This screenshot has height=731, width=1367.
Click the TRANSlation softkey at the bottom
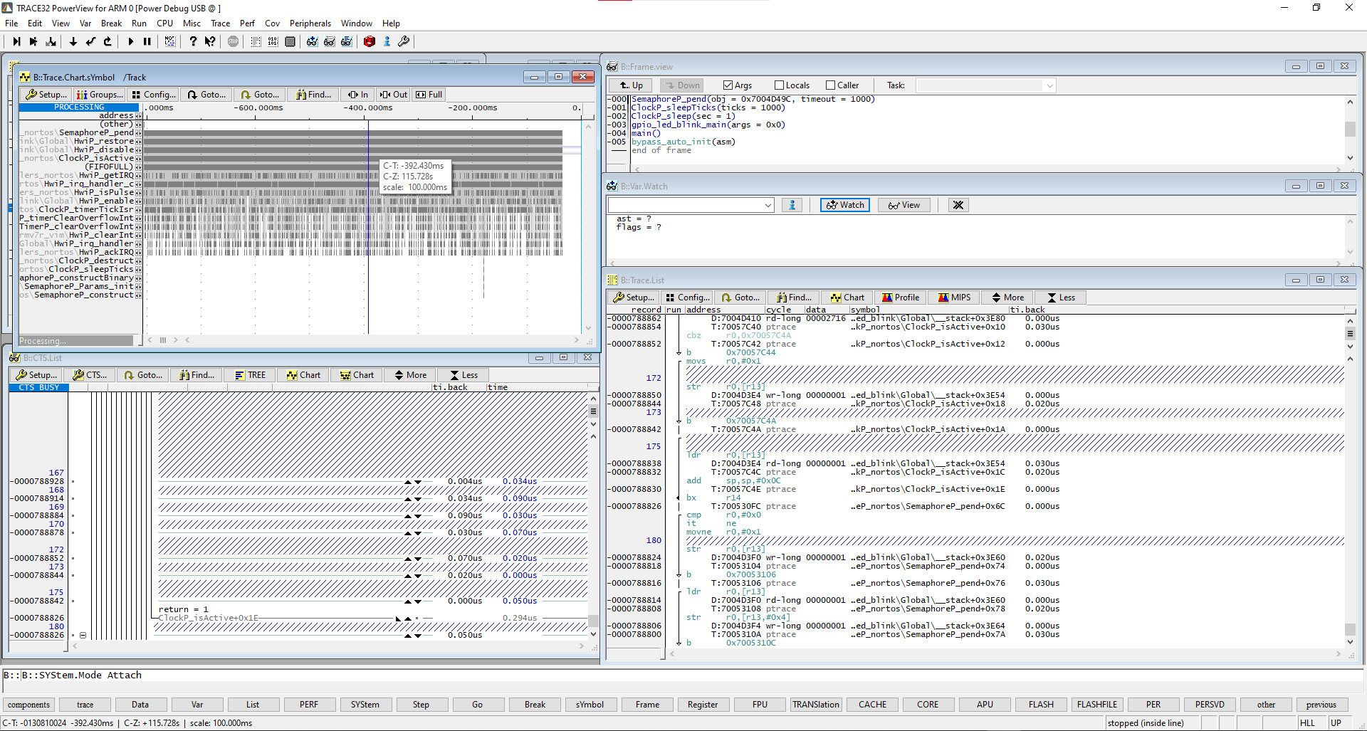tap(816, 705)
